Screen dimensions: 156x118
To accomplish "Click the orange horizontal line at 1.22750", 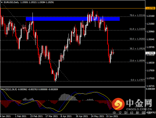I will point(73,8).
